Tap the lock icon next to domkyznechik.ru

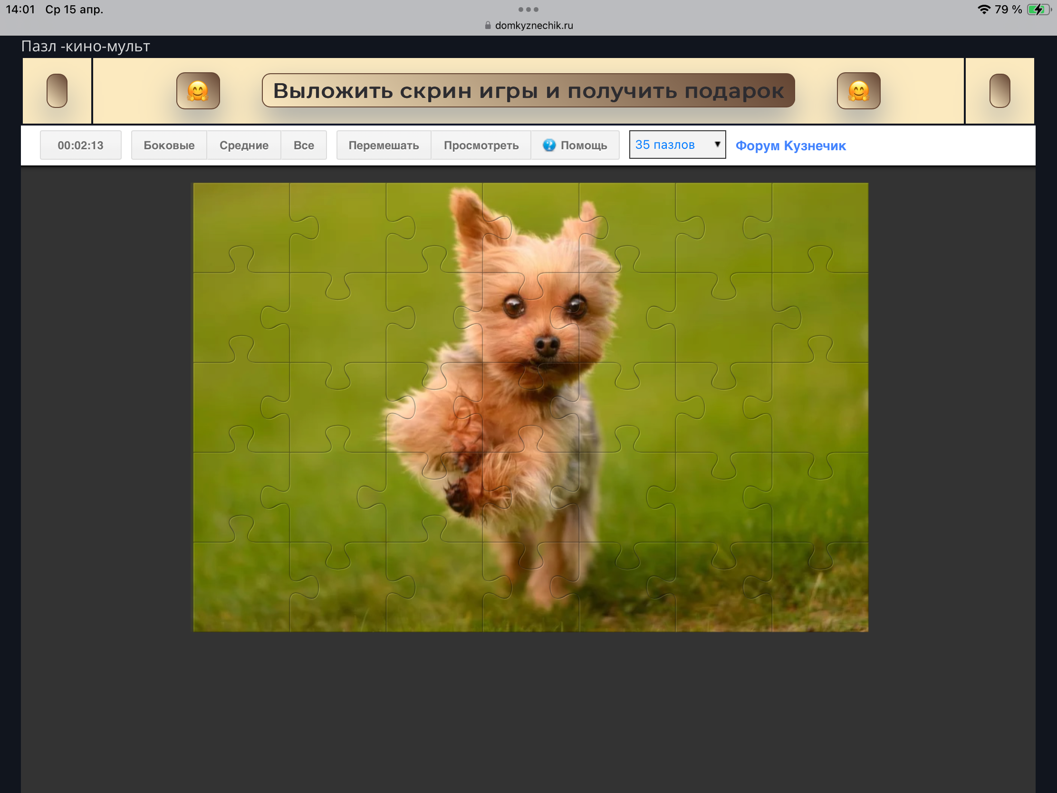click(x=488, y=25)
